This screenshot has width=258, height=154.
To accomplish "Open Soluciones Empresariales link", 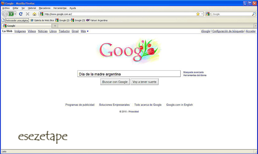I will point(114,105).
